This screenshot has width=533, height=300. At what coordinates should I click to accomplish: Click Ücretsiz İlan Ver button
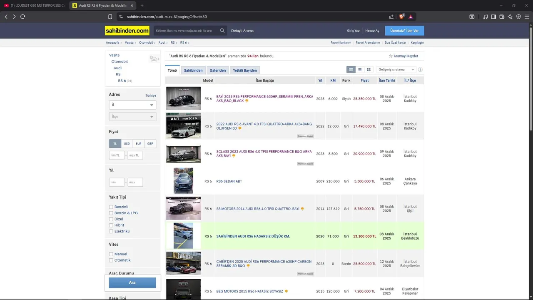pos(405,30)
